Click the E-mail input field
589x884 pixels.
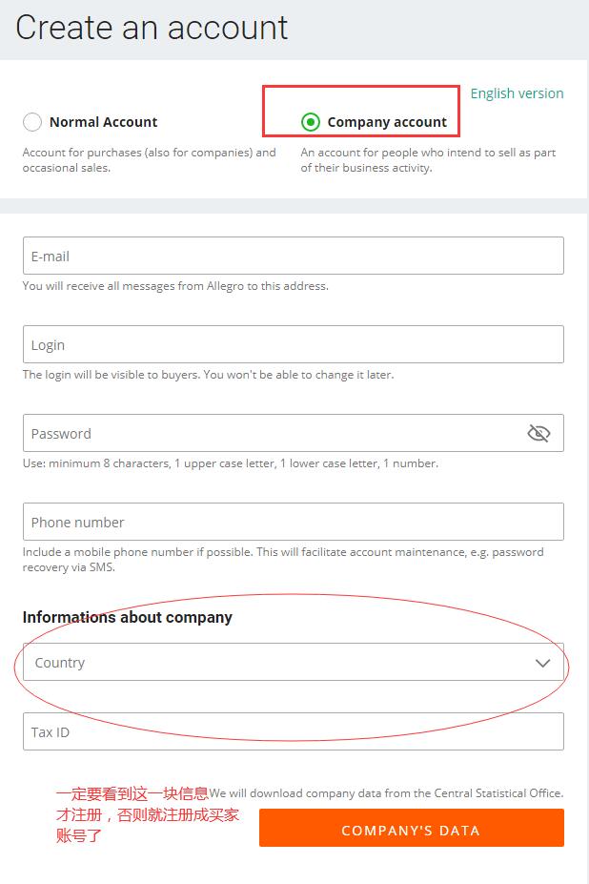click(x=293, y=257)
